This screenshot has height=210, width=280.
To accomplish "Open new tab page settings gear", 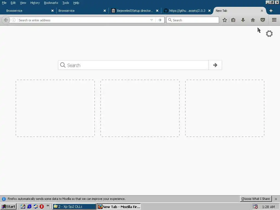I will tap(269, 34).
